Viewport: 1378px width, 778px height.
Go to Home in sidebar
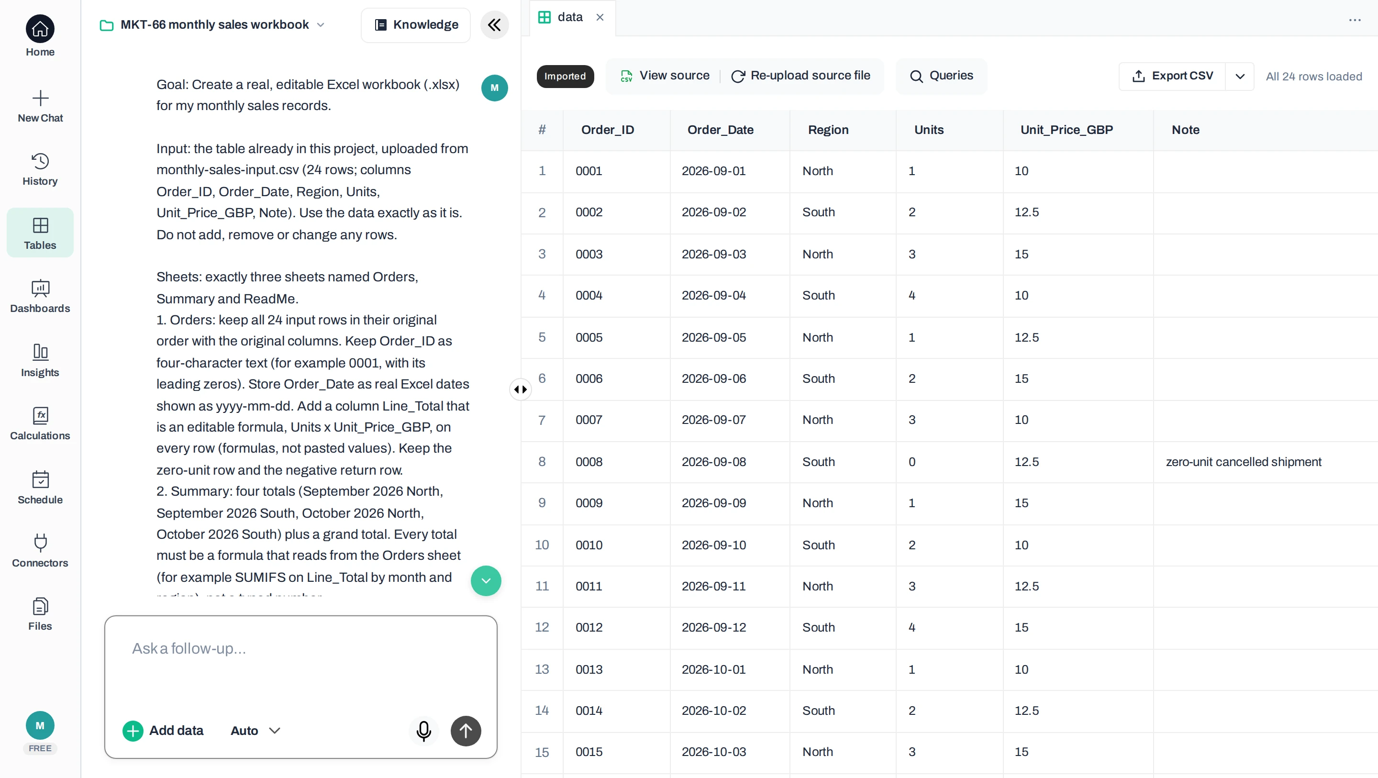tap(40, 36)
